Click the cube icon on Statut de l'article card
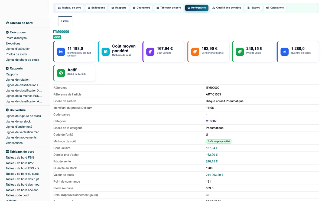The image size is (325, 201). pos(61,73)
